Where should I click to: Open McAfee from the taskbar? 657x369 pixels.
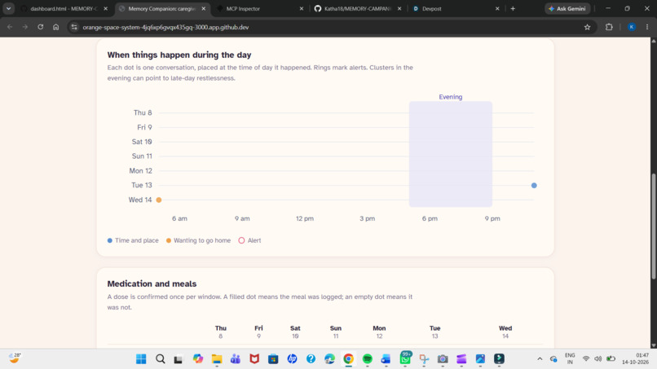click(x=254, y=359)
